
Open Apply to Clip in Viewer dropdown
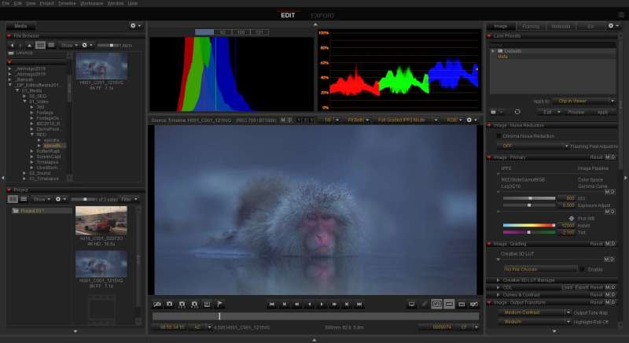click(583, 101)
